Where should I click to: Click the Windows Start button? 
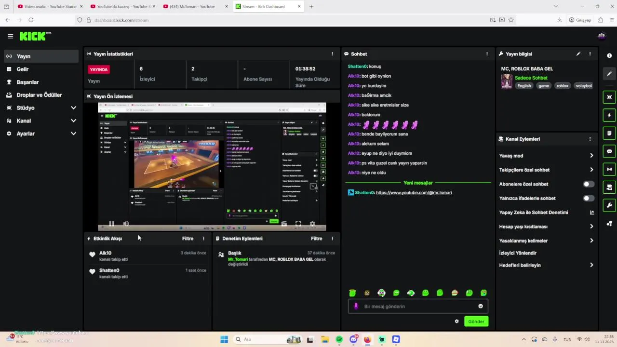tap(224, 339)
